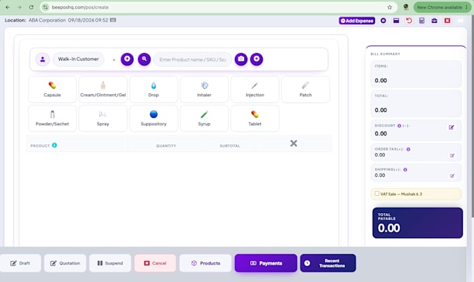Image resolution: width=474 pixels, height=282 pixels.
Task: Click the address bar URL beeposhq.com/pos/create
Action: (80, 7)
